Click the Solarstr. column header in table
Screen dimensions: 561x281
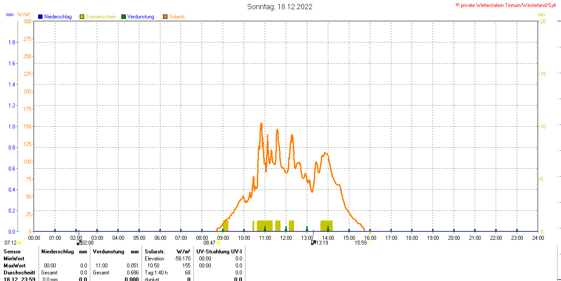coord(154,252)
